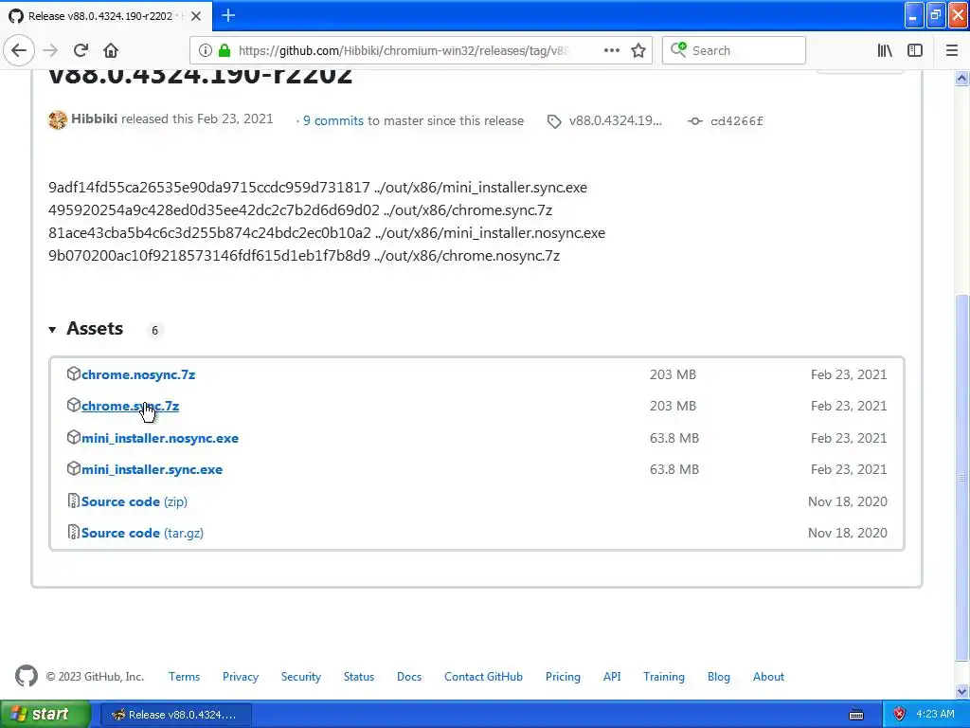Go back to the previous page

click(x=19, y=50)
